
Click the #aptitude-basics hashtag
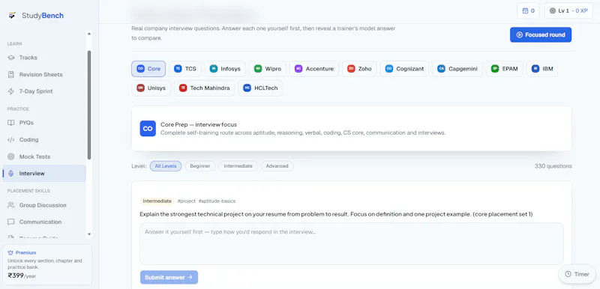pos(217,201)
